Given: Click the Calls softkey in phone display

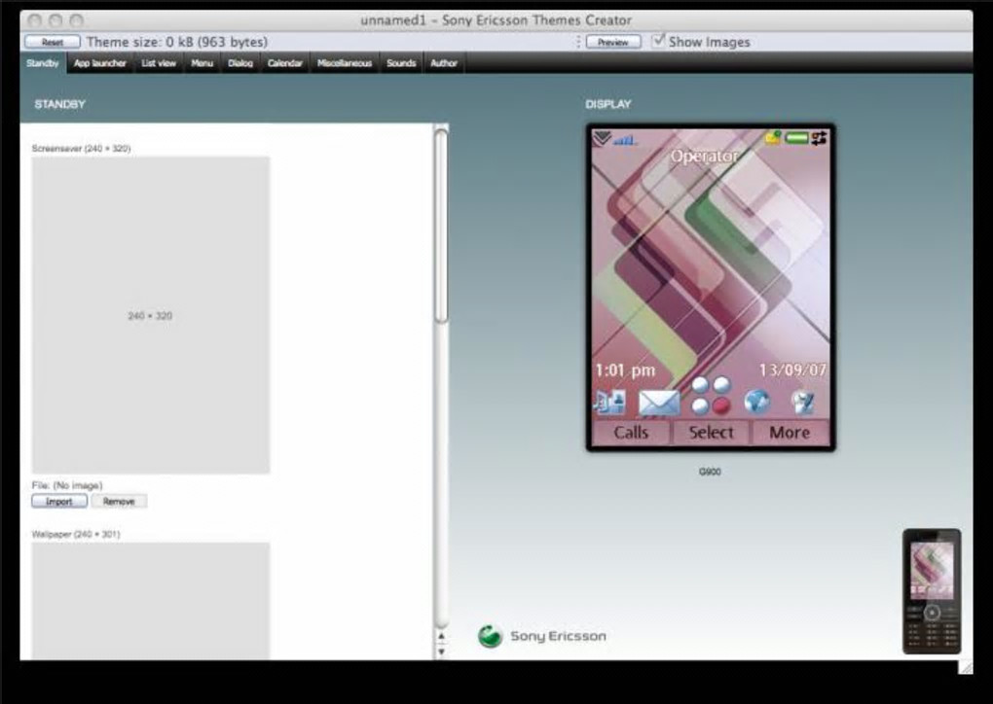Looking at the screenshot, I should [x=631, y=433].
